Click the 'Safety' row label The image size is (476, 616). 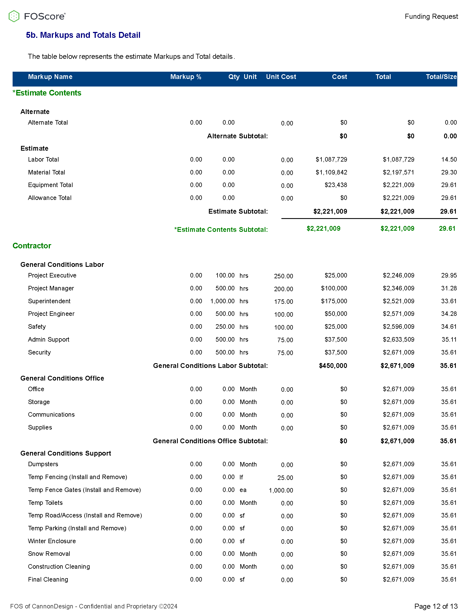(37, 326)
